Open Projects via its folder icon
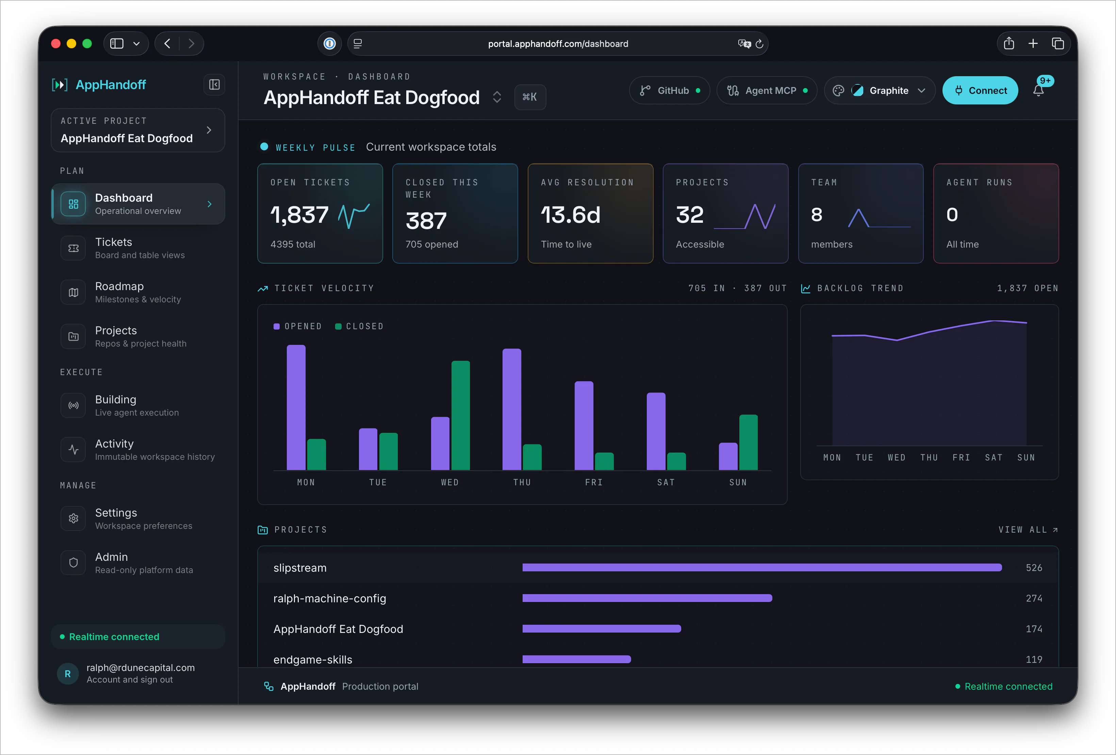 point(73,336)
